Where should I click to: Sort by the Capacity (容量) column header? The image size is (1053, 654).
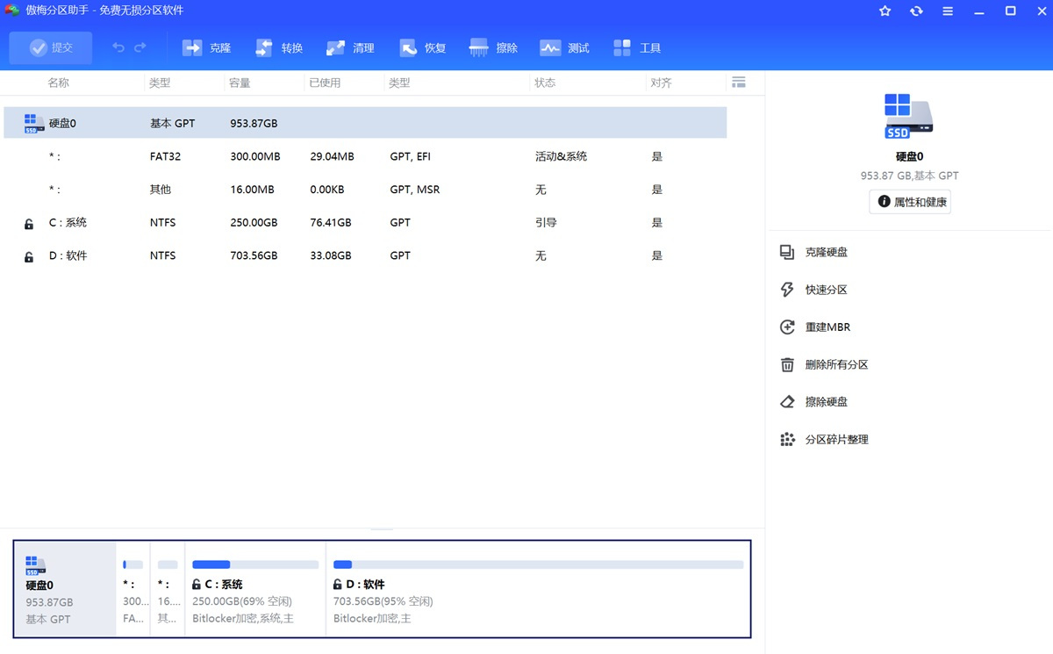coord(240,83)
